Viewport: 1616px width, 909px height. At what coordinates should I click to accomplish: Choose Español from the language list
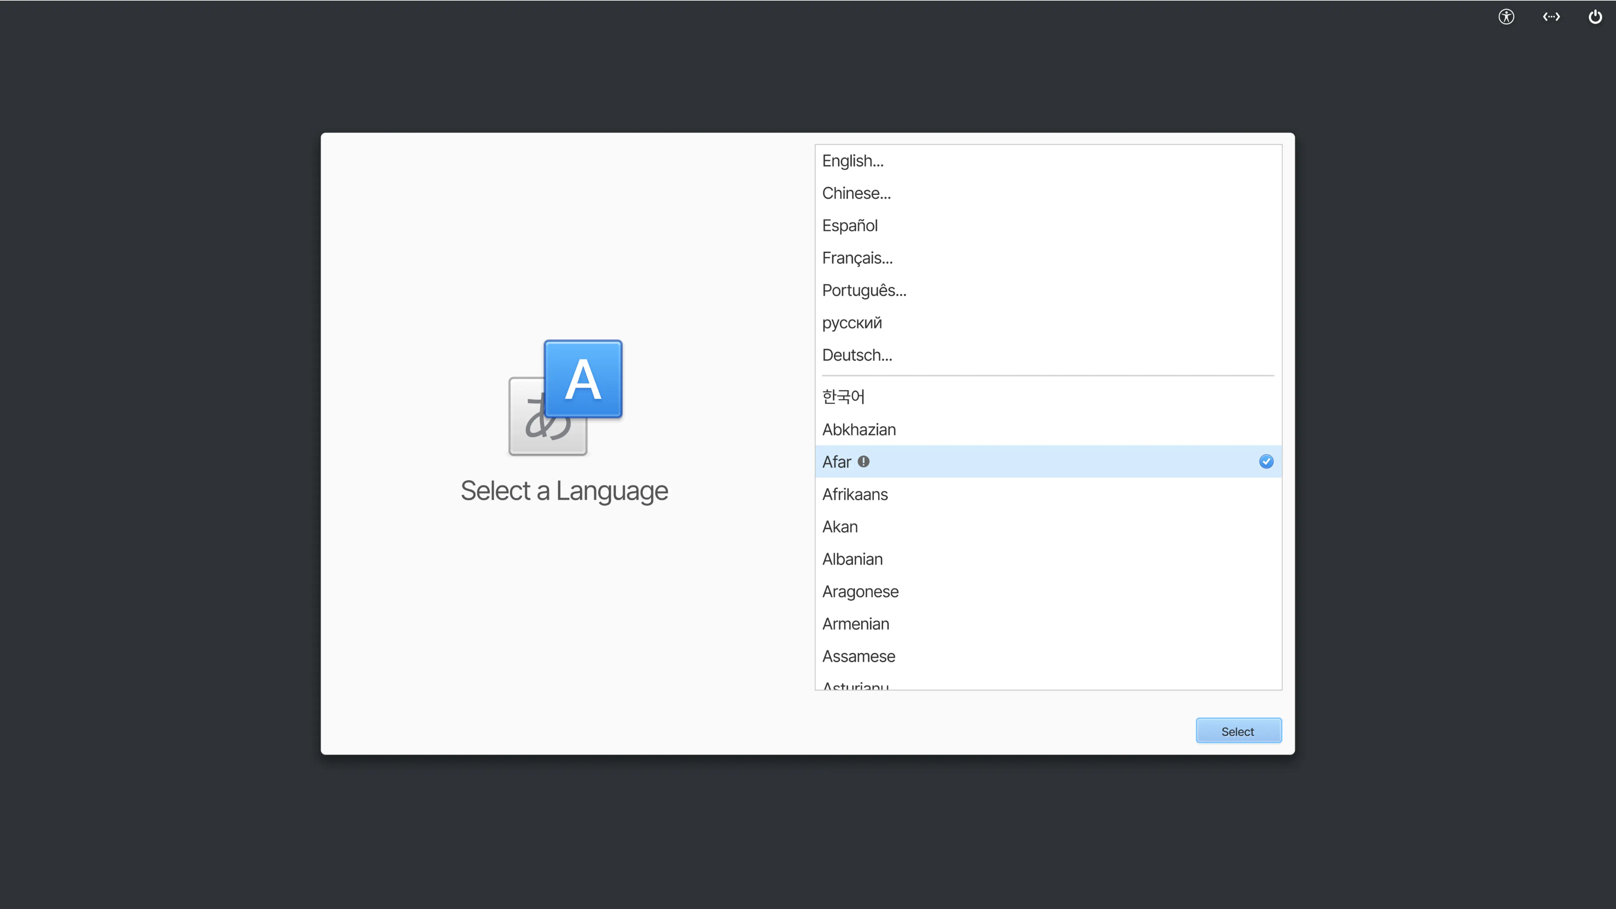point(849,226)
